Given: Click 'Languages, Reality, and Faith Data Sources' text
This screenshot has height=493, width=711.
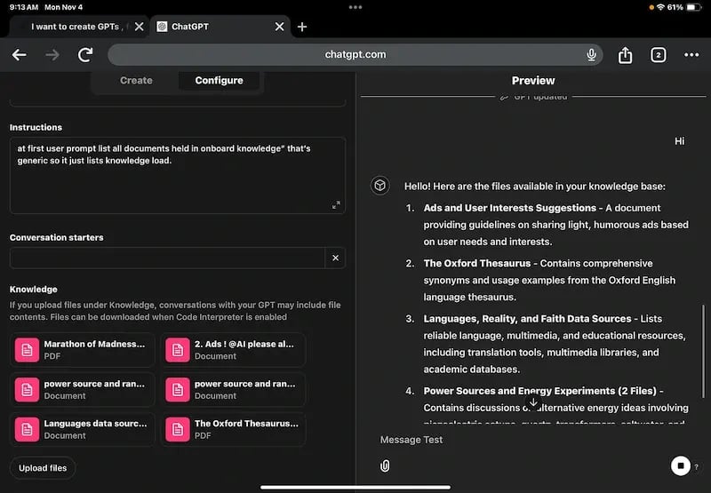Looking at the screenshot, I should coord(527,319).
